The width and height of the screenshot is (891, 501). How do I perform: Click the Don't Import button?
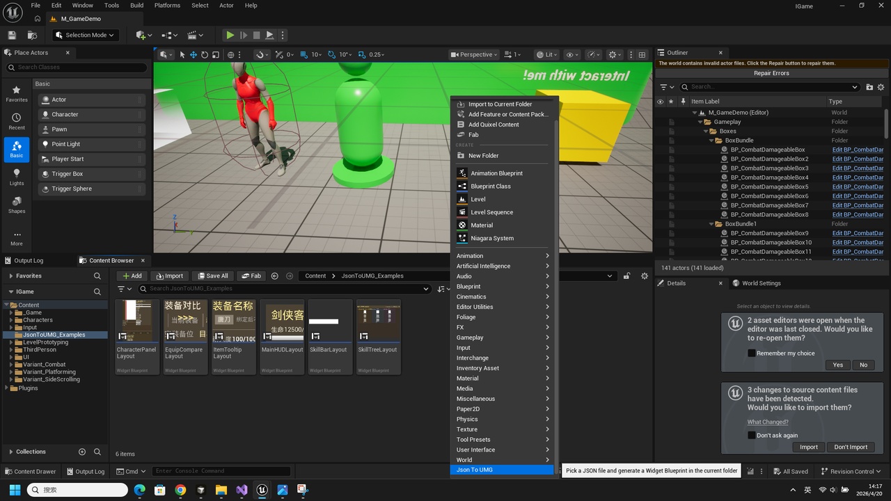pyautogui.click(x=851, y=447)
